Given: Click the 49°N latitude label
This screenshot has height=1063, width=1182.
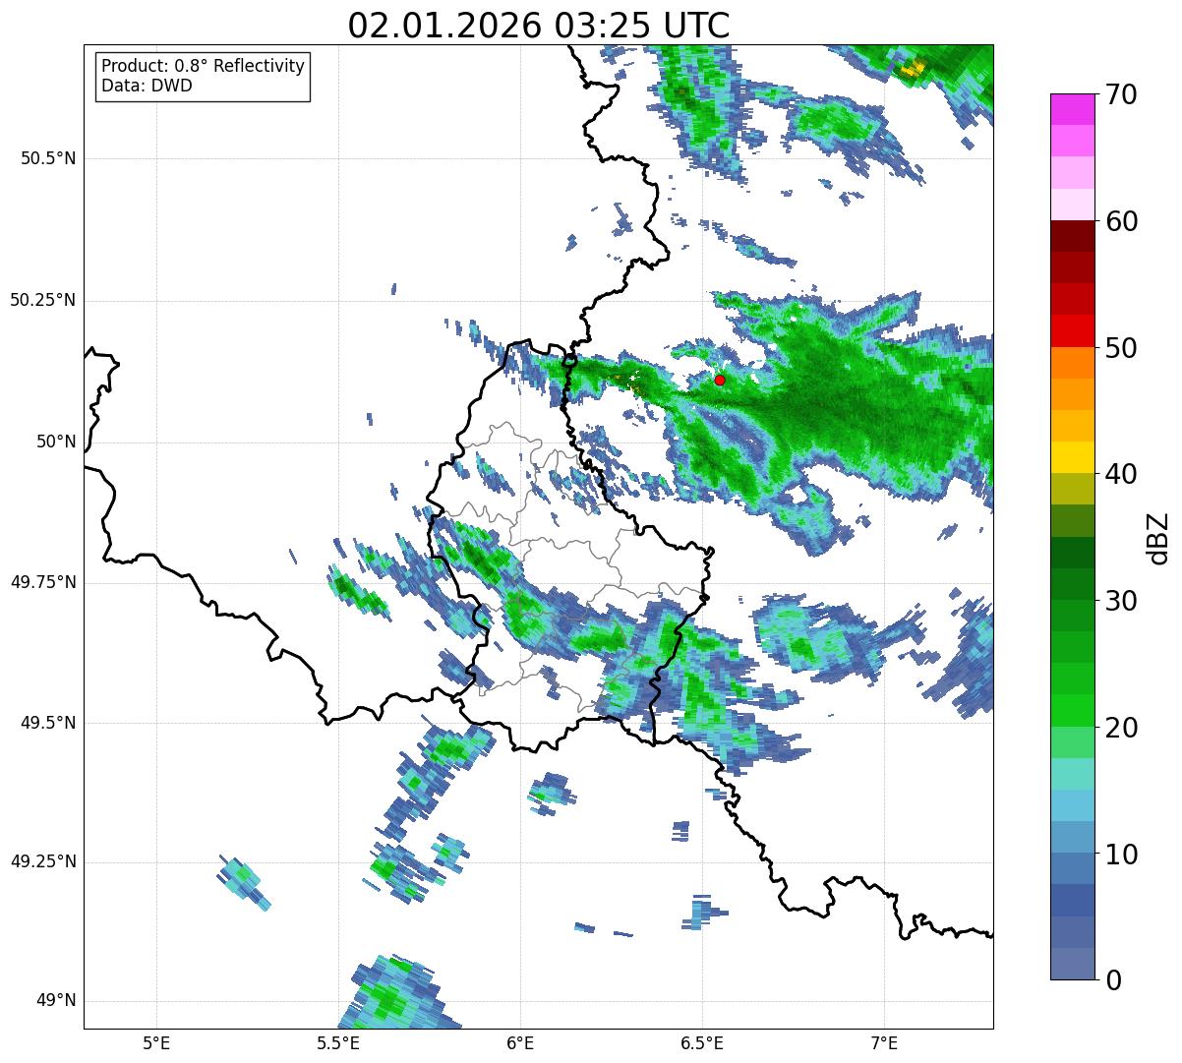Looking at the screenshot, I should (56, 1001).
